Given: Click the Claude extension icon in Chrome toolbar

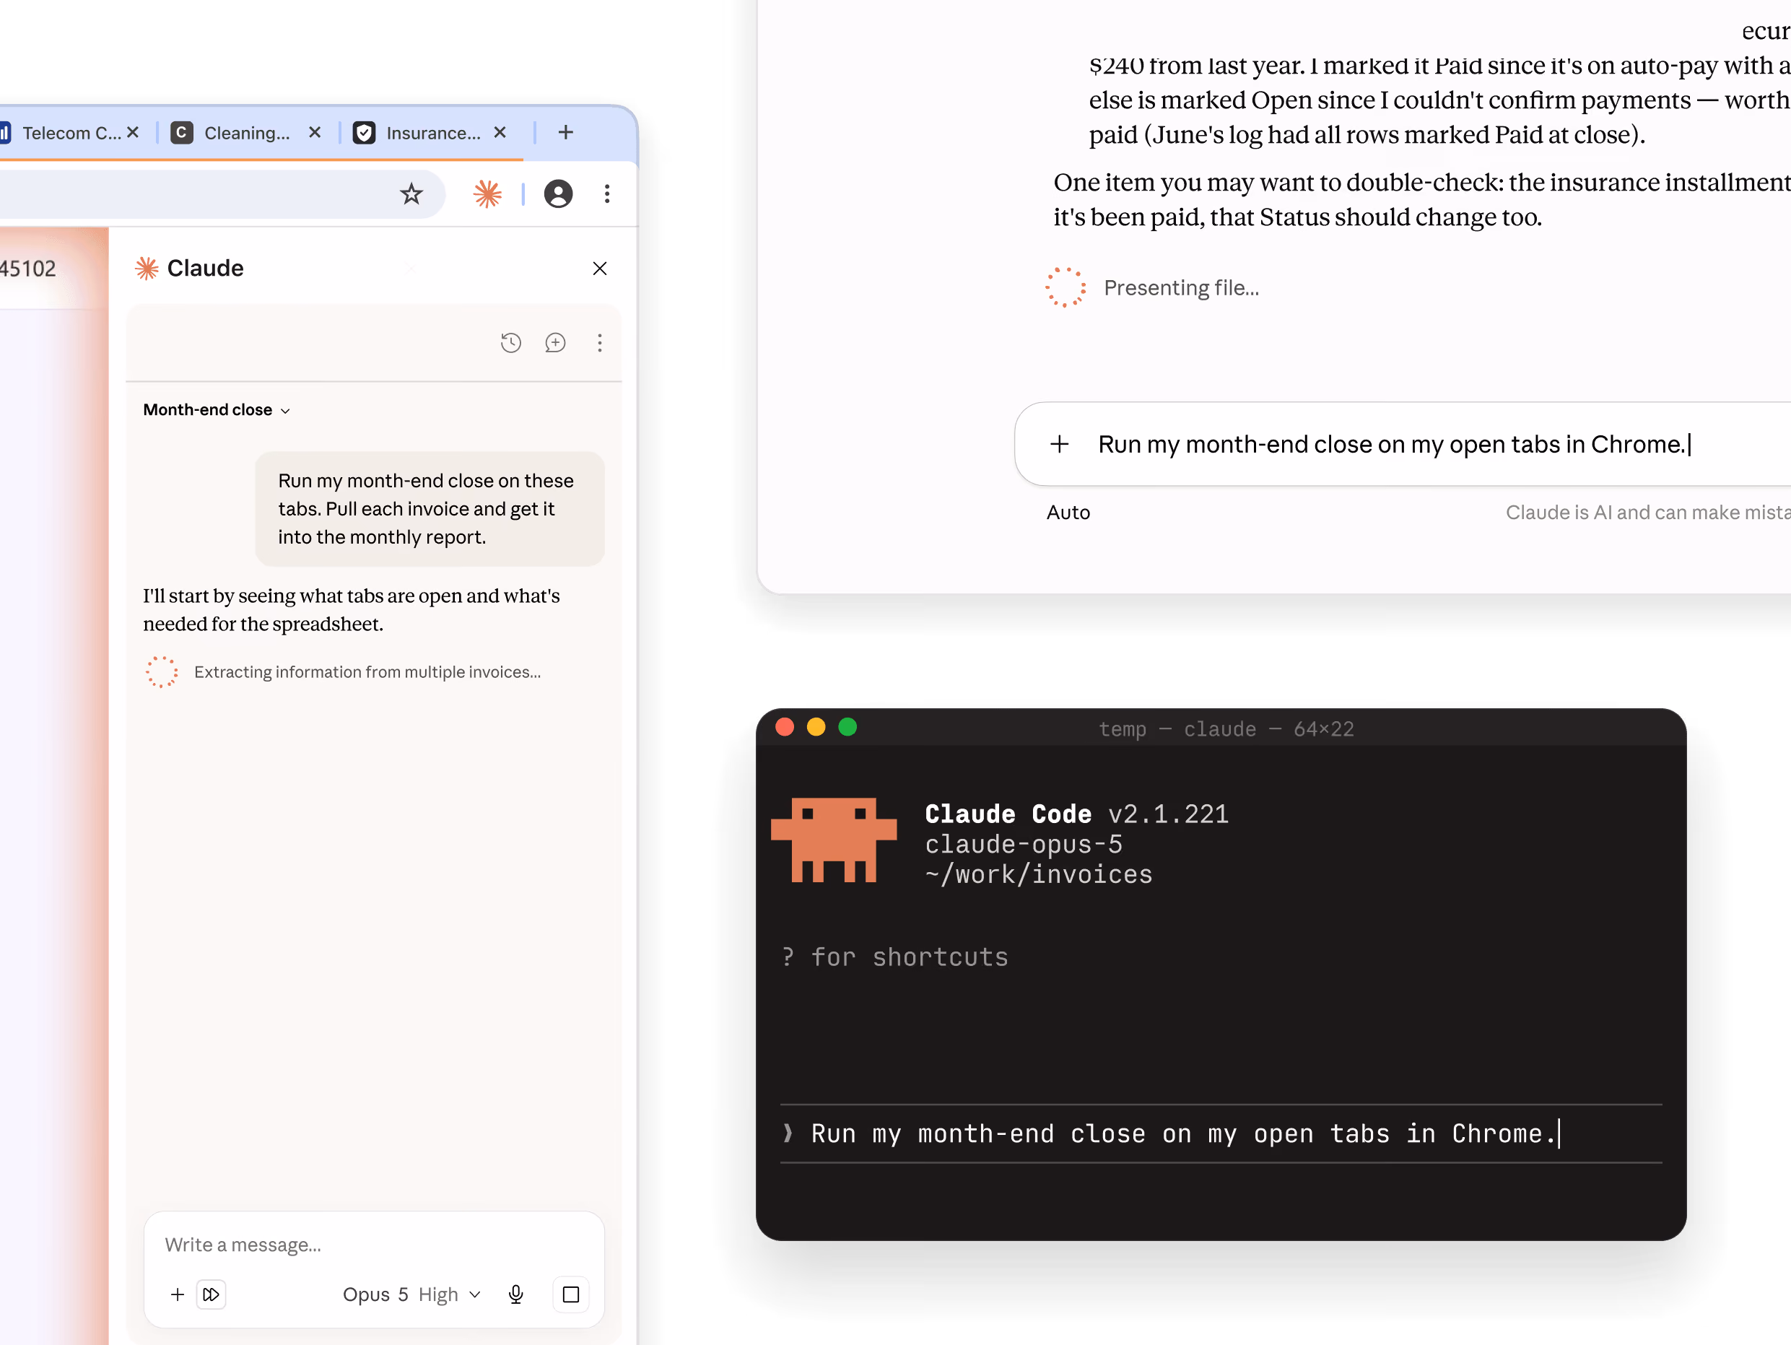Looking at the screenshot, I should tap(487, 194).
